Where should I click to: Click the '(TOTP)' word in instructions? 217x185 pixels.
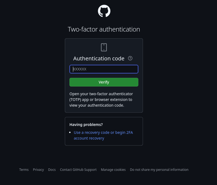[x=75, y=100]
